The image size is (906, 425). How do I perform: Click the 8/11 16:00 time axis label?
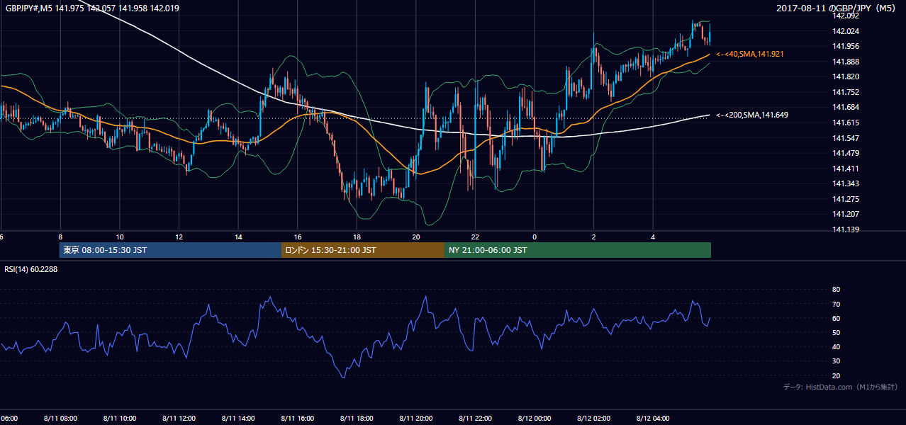pyautogui.click(x=298, y=418)
